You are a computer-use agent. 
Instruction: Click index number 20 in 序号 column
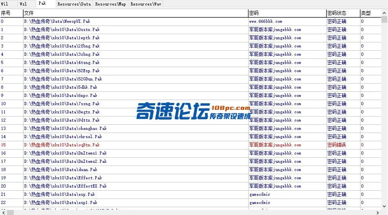pyautogui.click(x=3, y=186)
